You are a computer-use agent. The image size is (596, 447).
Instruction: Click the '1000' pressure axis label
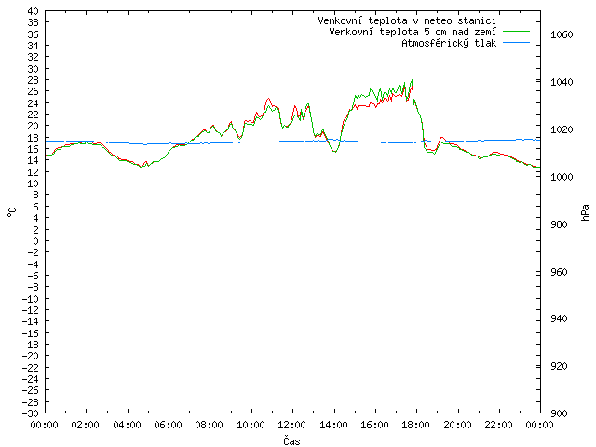(562, 177)
